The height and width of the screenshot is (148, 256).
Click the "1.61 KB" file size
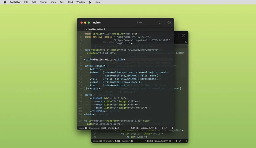pyautogui.click(x=135, y=128)
